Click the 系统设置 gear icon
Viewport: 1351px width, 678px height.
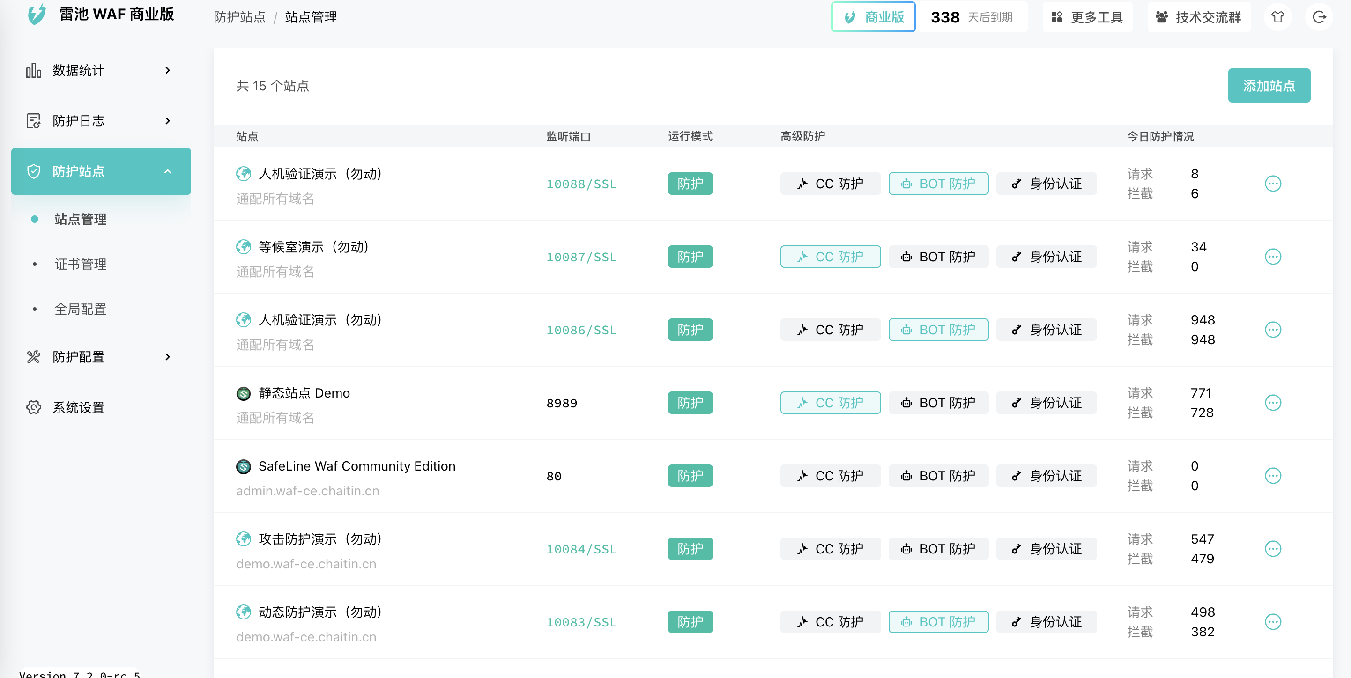(x=34, y=407)
